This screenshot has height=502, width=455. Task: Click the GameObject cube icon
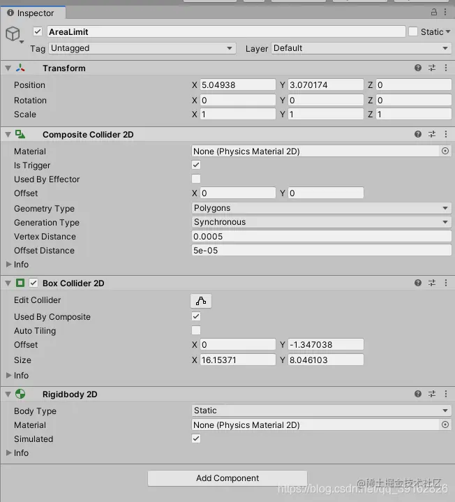click(x=13, y=34)
